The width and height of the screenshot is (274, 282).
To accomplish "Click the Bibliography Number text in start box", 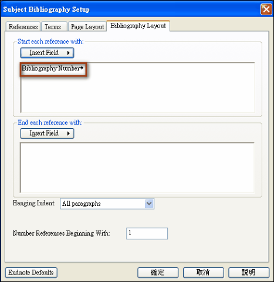I will pyautogui.click(x=50, y=68).
